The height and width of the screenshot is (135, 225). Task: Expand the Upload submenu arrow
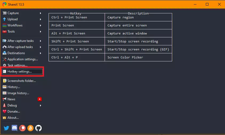click(x=41, y=19)
